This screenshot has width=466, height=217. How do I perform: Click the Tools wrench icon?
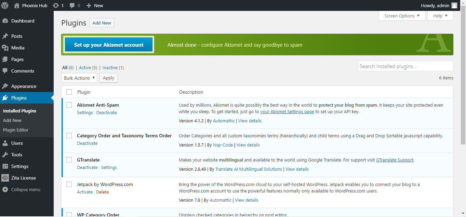pyautogui.click(x=5, y=155)
